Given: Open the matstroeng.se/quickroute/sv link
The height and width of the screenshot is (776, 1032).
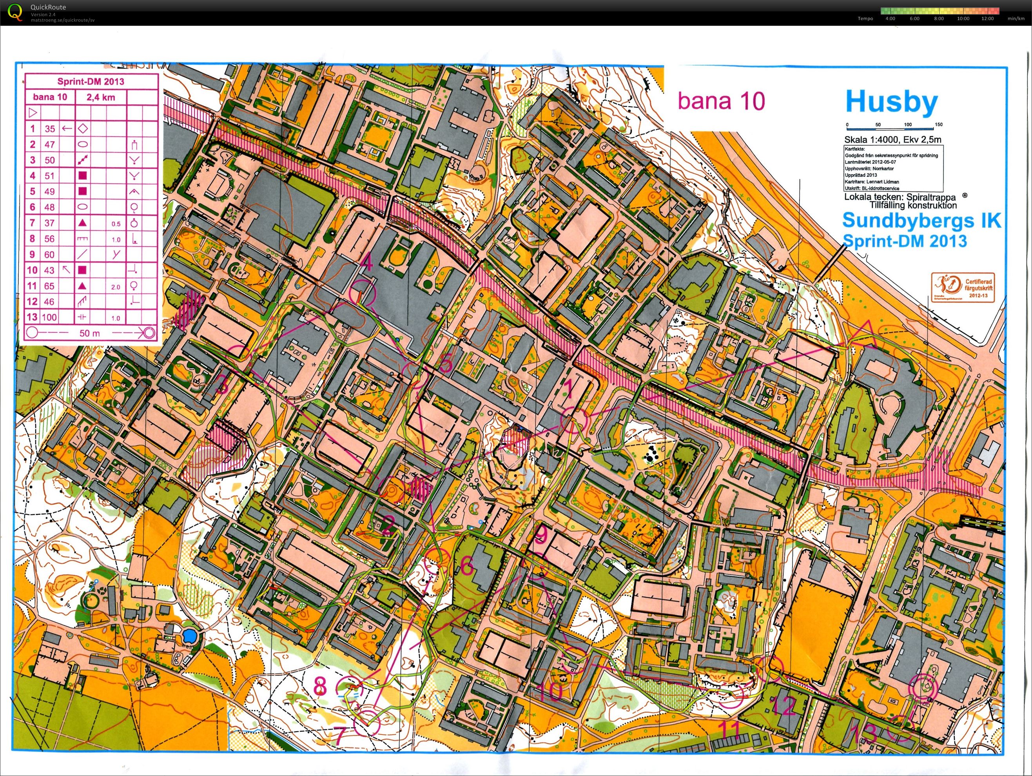Looking at the screenshot, I should coord(63,20).
